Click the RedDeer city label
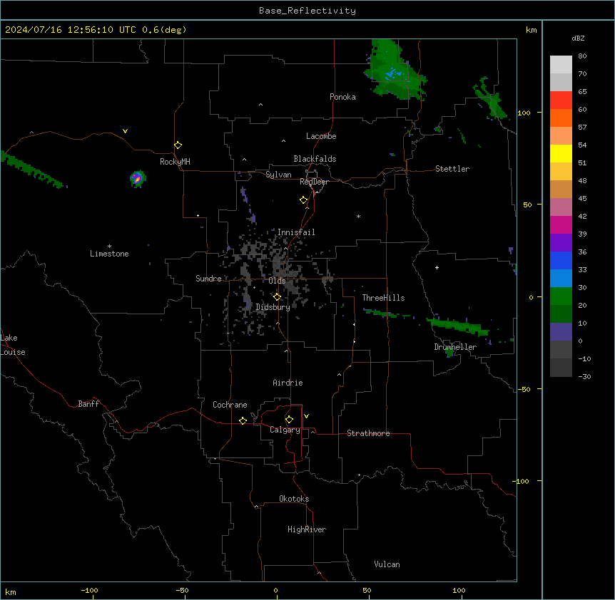The width and height of the screenshot is (615, 600). [x=314, y=182]
